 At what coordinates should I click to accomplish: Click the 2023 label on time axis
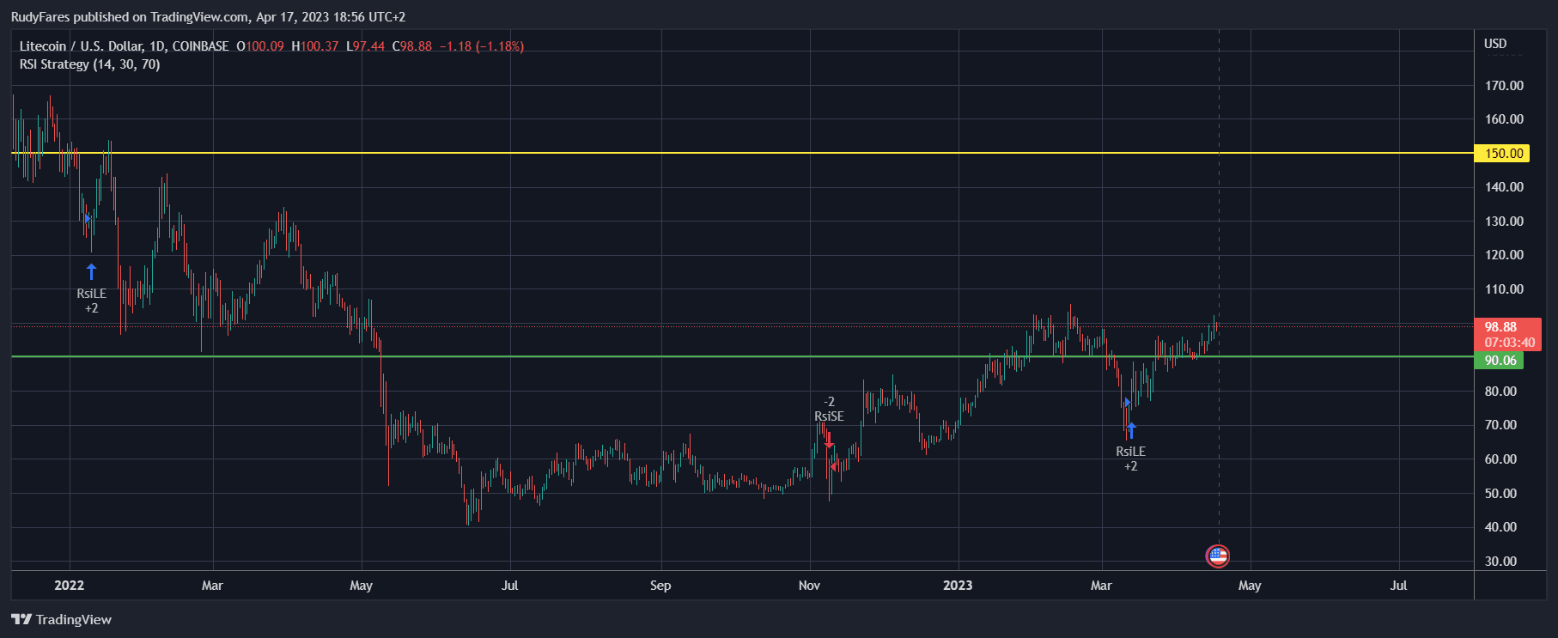coord(958,586)
